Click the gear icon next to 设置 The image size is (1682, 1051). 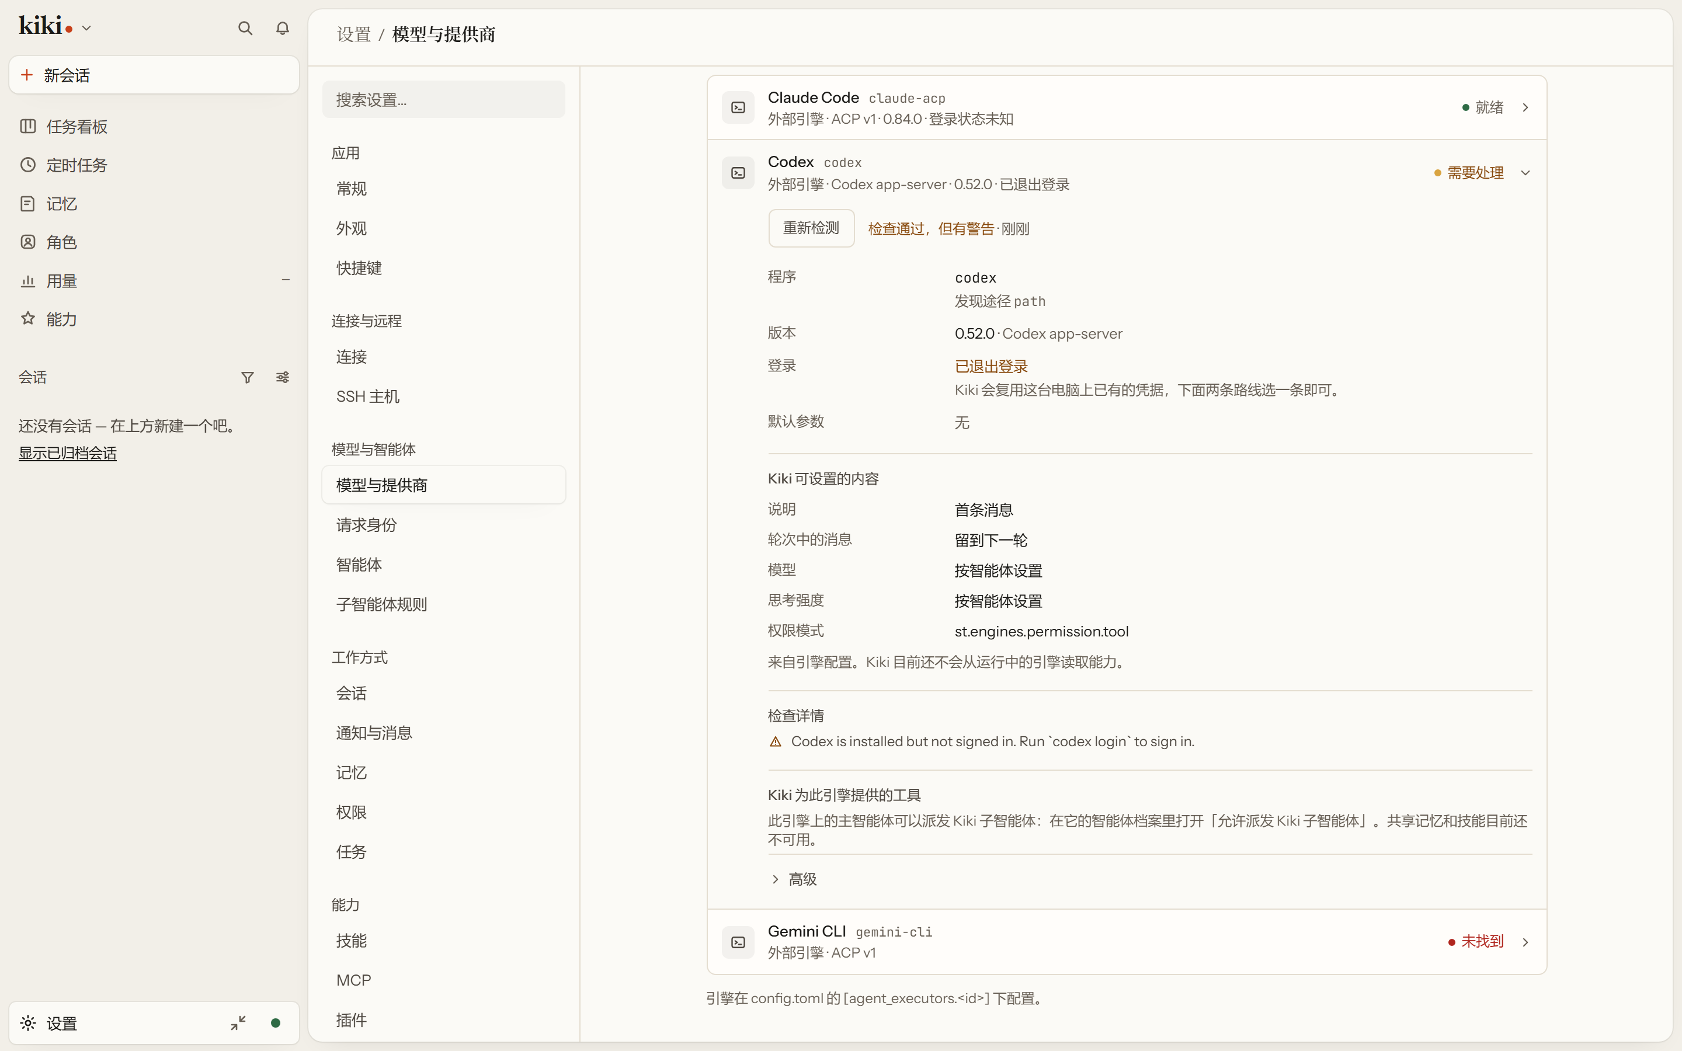(x=28, y=1022)
